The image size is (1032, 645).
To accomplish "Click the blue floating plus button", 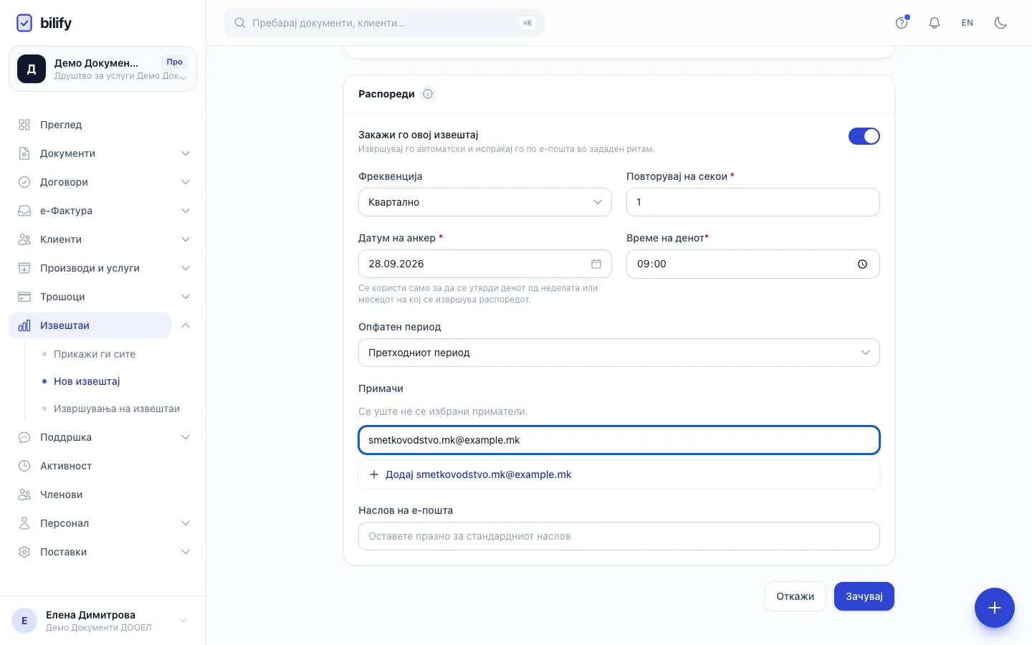I will (x=994, y=608).
